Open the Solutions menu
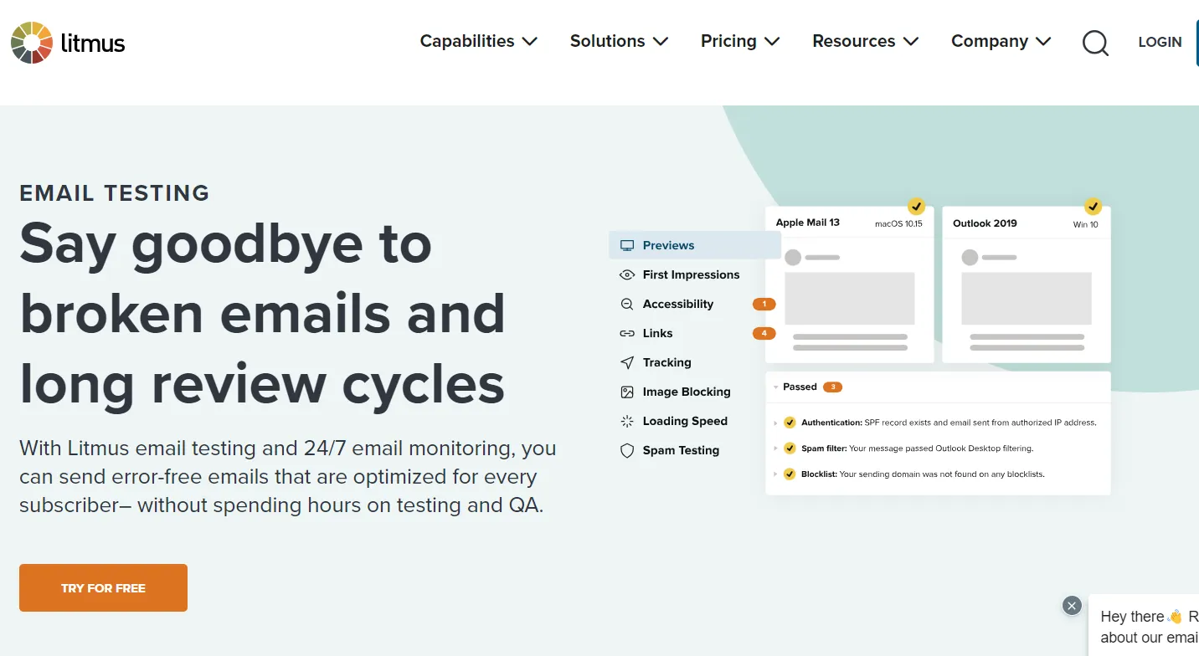Screen dimensions: 1199x656 [x=620, y=41]
